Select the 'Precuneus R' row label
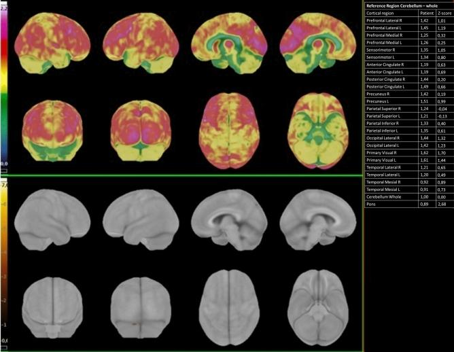 [x=378, y=94]
